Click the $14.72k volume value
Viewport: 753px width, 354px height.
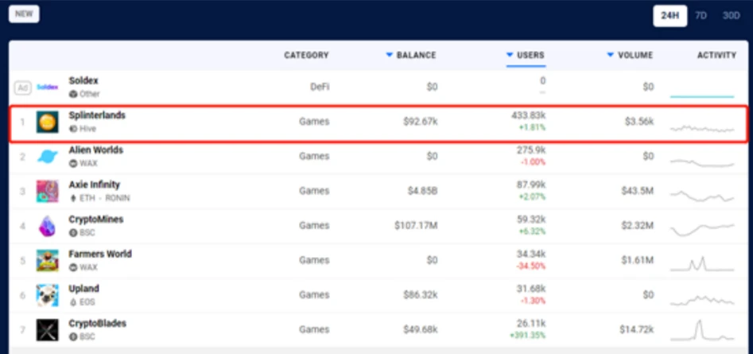click(x=637, y=329)
